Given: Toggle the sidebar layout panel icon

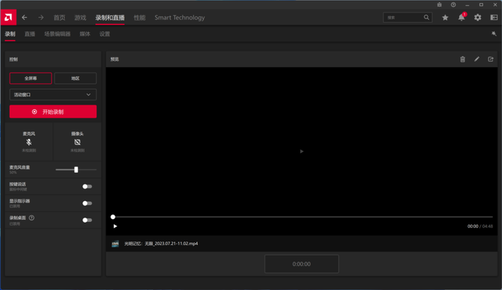Looking at the screenshot, I should click(x=494, y=18).
